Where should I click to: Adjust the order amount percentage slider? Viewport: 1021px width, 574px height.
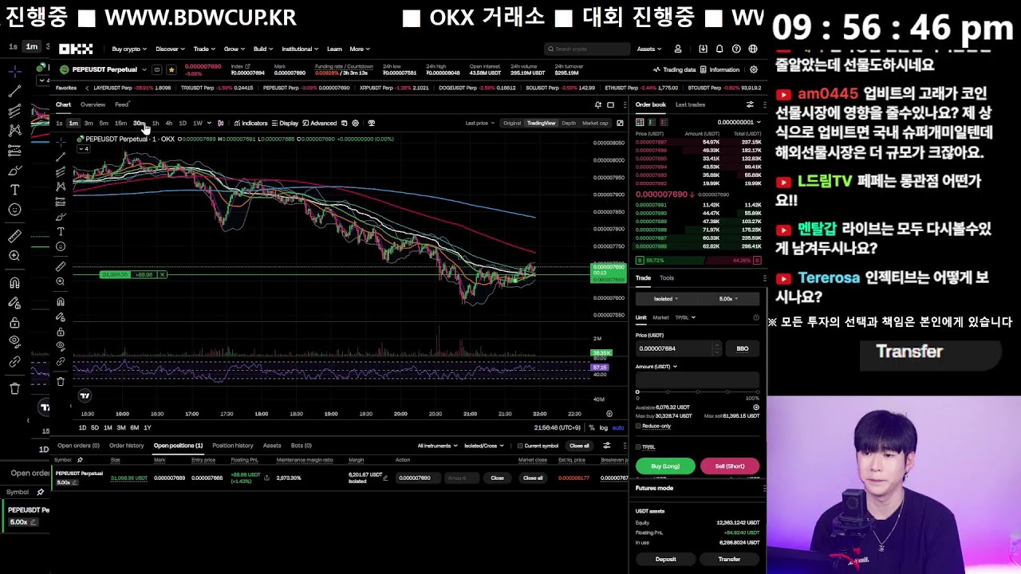pyautogui.click(x=697, y=391)
